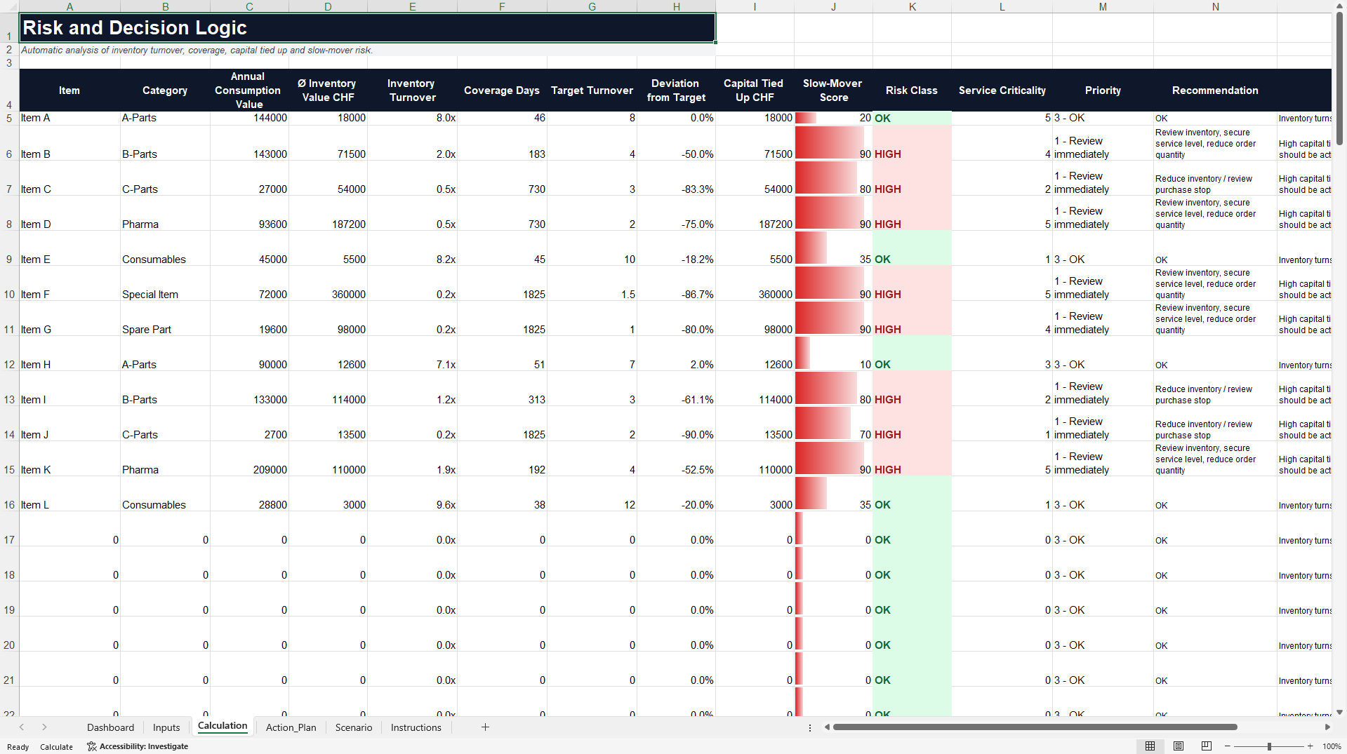Screen dimensions: 1347x754
Task: Click Calculate in status bar
Action: pyautogui.click(x=56, y=747)
